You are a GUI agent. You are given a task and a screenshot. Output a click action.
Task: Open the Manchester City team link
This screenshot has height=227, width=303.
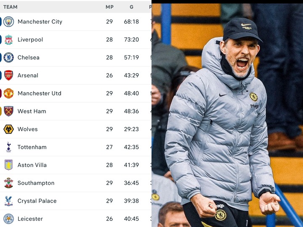[40, 21]
